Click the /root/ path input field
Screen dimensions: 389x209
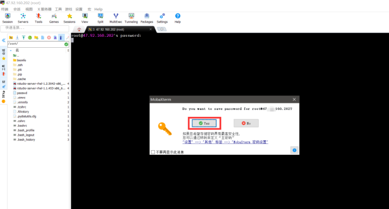(x=35, y=44)
